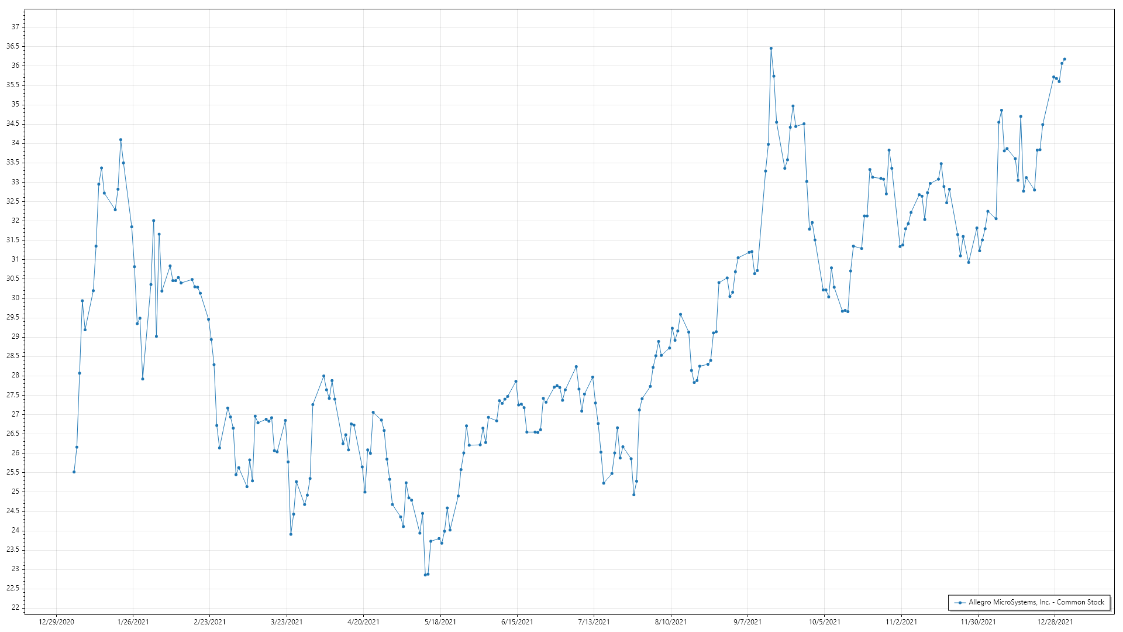Click the 37 y-axis value label
Screen dimensions: 1123x632
click(16, 27)
